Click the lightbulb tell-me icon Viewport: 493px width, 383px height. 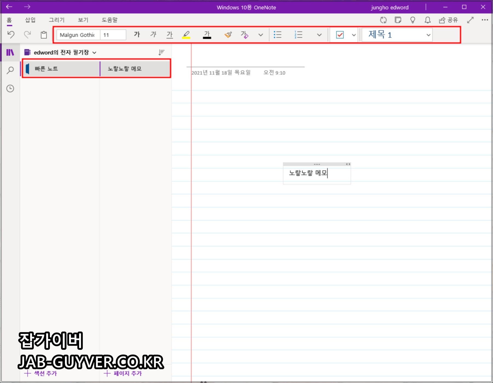click(413, 20)
